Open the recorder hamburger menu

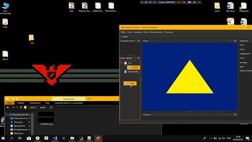[142, 2]
